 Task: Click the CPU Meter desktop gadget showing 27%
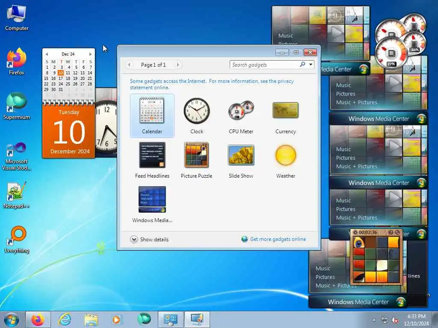391,53
